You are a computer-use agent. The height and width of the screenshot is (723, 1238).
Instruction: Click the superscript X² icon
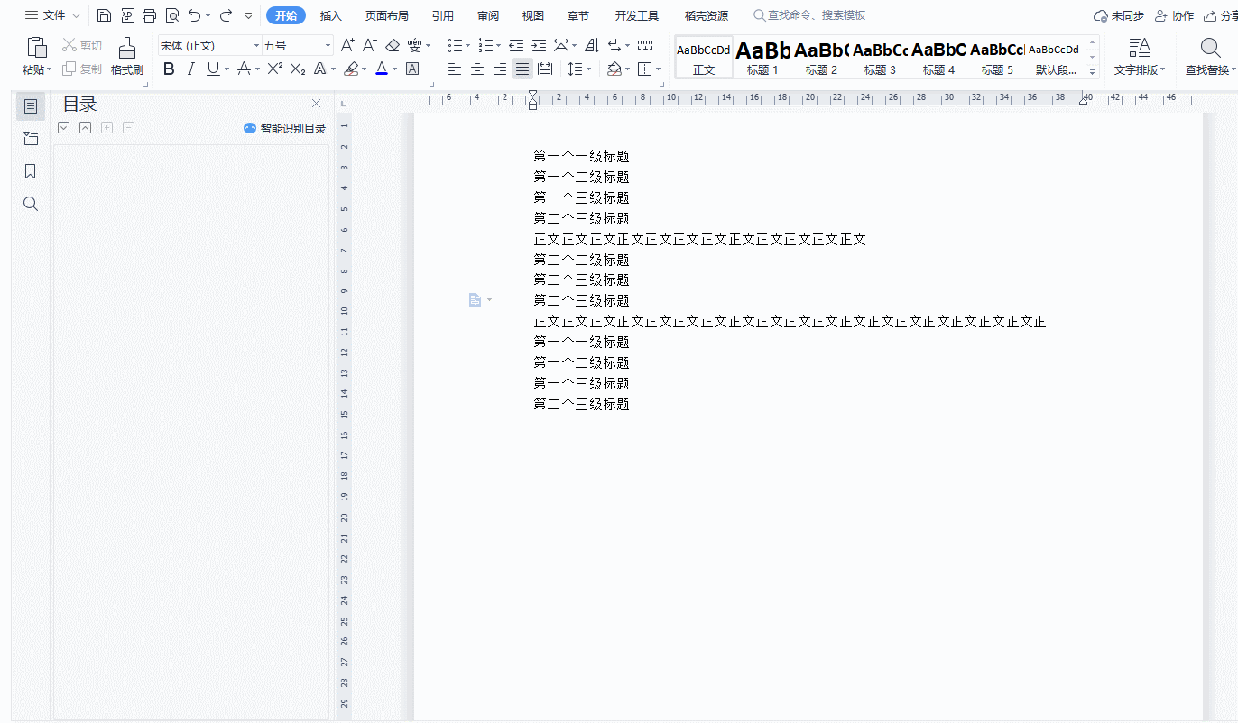point(275,69)
